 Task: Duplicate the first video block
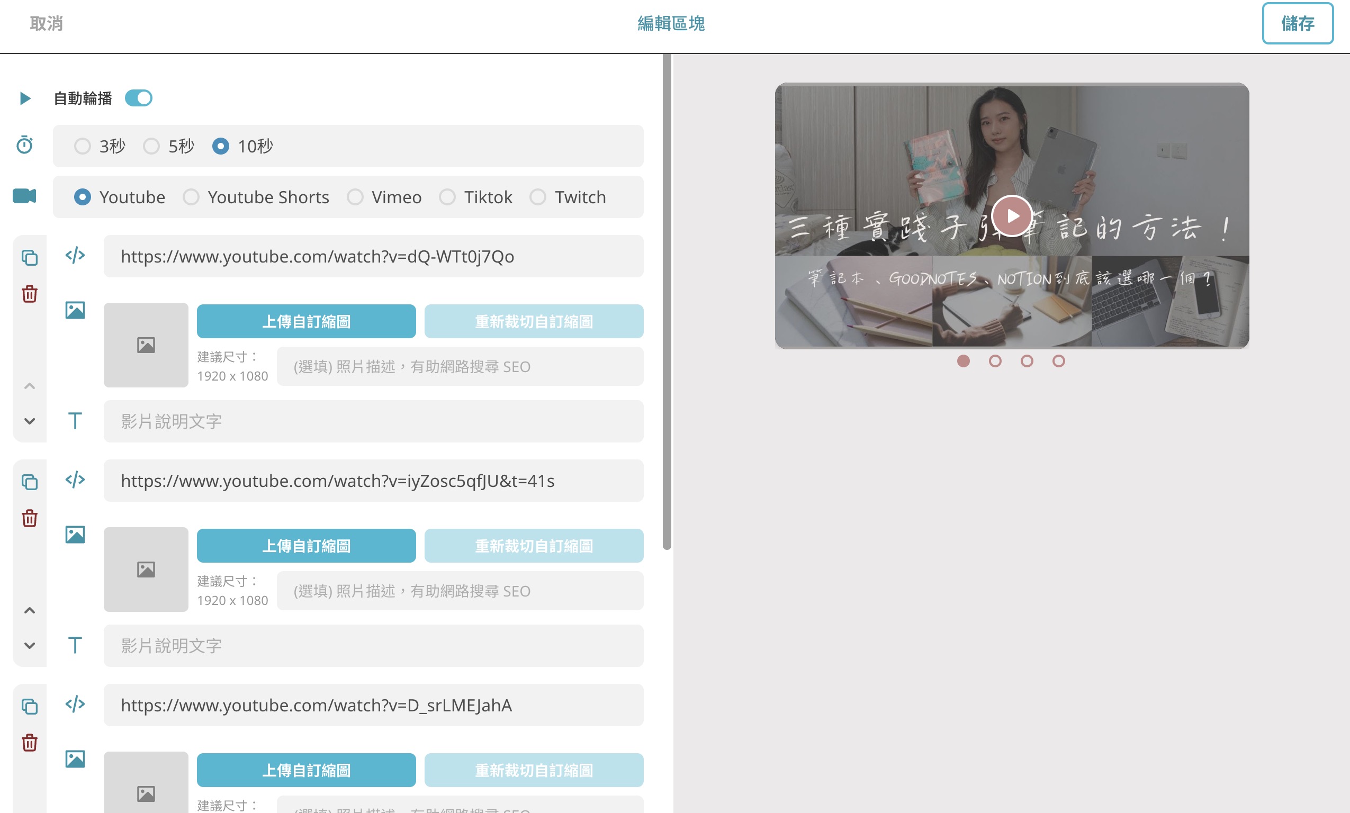tap(30, 257)
